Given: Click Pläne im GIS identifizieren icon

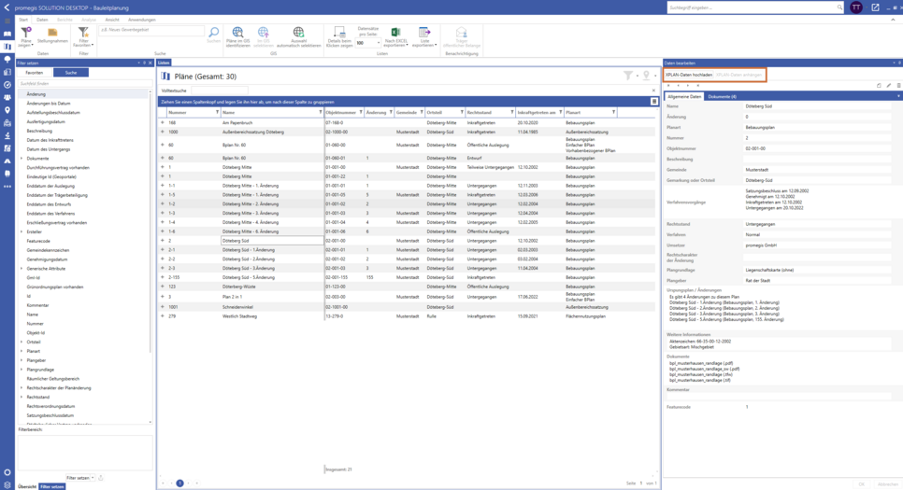Looking at the screenshot, I should tap(237, 33).
